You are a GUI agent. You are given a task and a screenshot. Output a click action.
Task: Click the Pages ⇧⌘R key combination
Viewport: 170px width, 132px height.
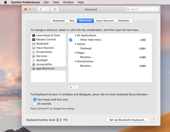coord(143,57)
